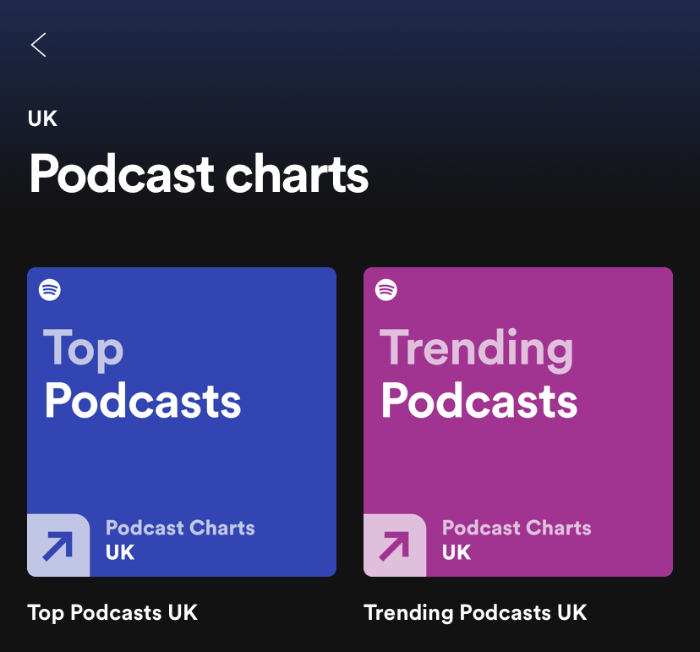700x652 pixels.
Task: Click UK text inside the magenta cover
Action: point(457,553)
